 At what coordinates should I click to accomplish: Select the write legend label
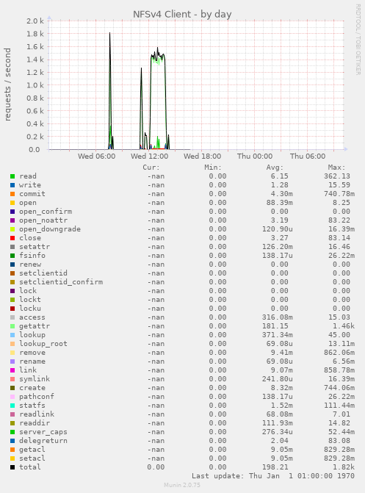(x=30, y=185)
